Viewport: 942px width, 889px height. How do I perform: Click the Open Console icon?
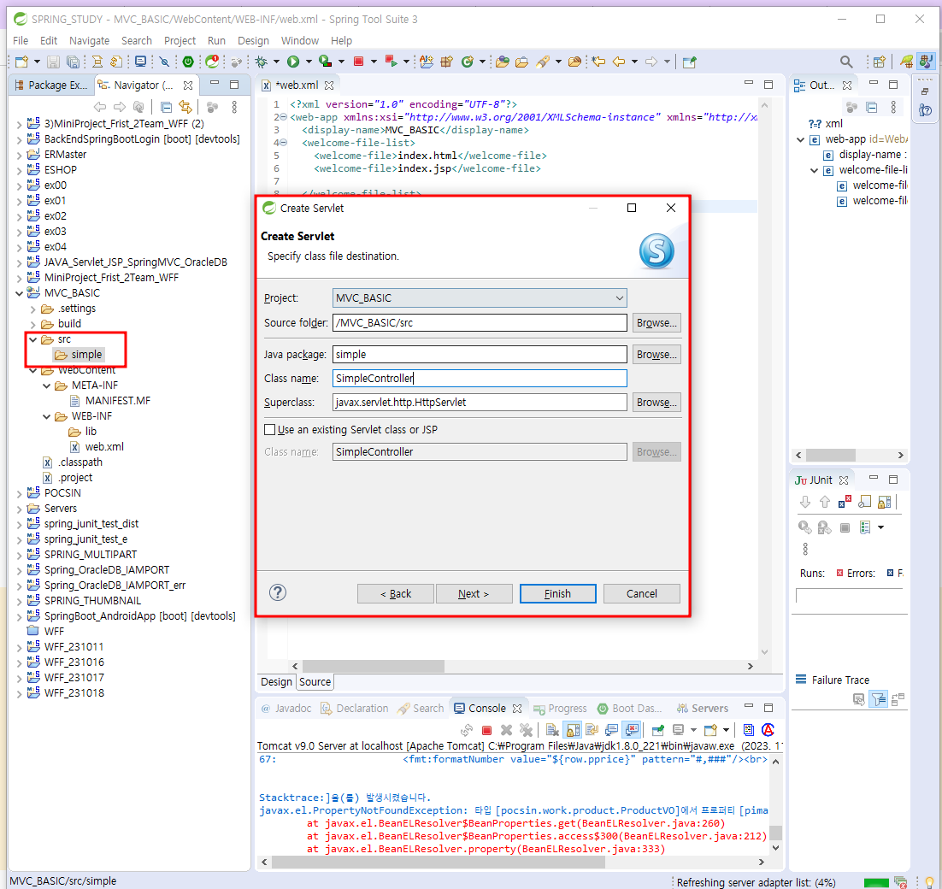coord(710,730)
